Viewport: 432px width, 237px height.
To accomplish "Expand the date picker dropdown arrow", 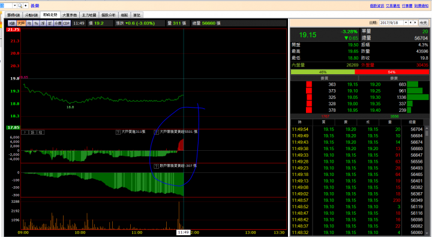I will coord(406,23).
